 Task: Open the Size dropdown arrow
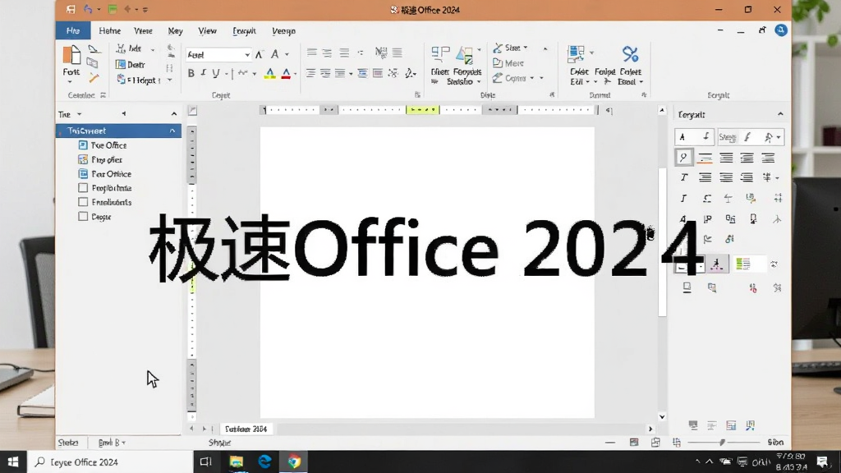(x=525, y=48)
